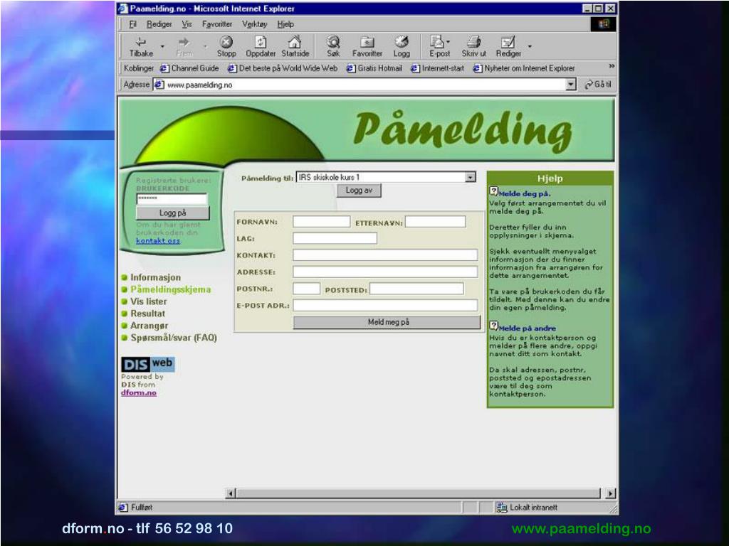Open the Favoritter menu in menu bar
729x546 pixels.
pos(217,24)
